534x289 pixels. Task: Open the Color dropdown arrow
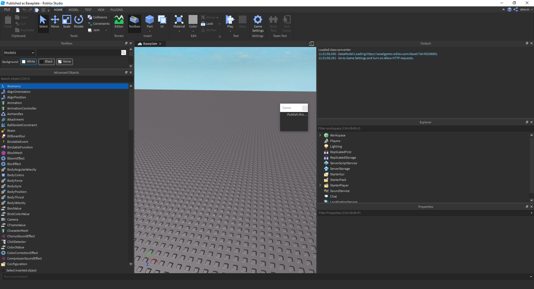pyautogui.click(x=193, y=31)
